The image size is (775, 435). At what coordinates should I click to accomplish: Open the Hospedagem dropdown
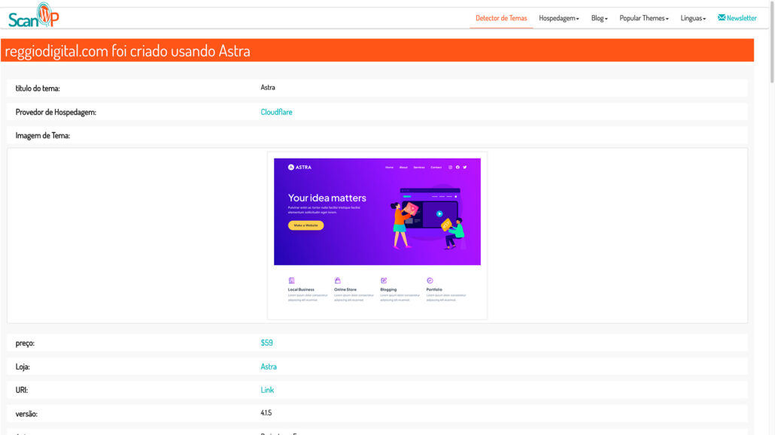[x=558, y=17]
